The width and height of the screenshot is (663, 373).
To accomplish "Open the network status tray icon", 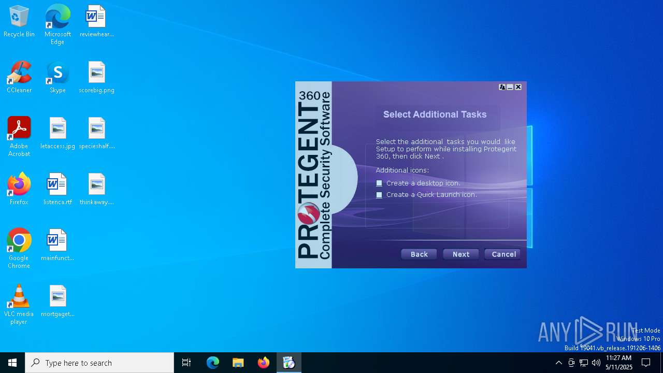I will point(584,363).
